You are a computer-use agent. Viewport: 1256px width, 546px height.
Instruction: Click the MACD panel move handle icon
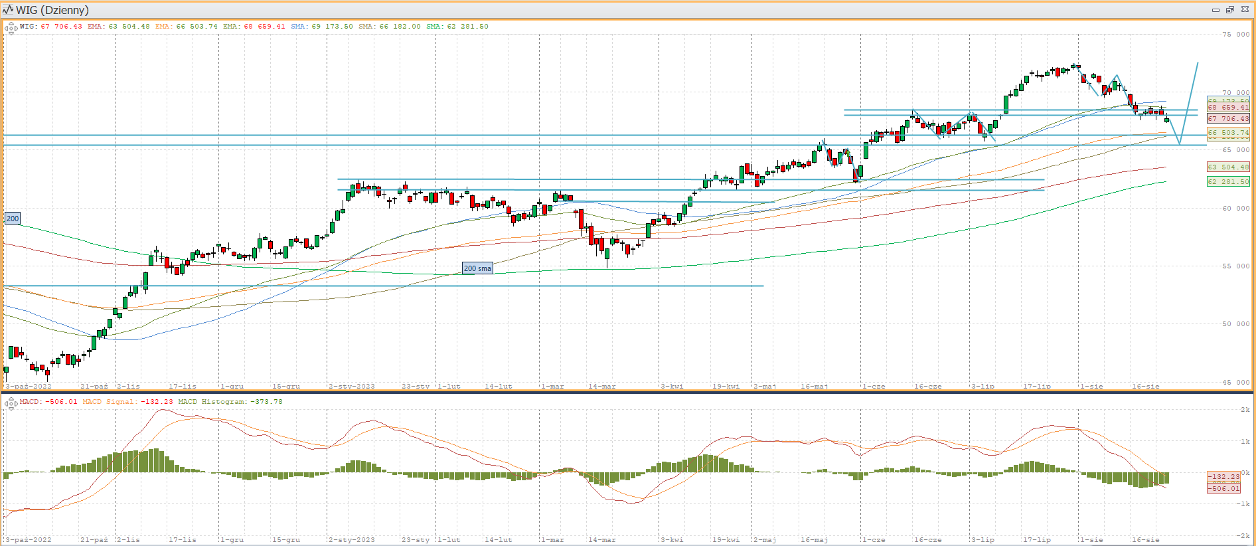11,403
